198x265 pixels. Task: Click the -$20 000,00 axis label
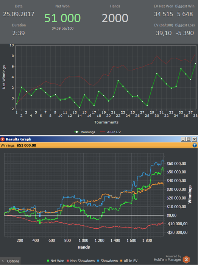click(x=177, y=232)
